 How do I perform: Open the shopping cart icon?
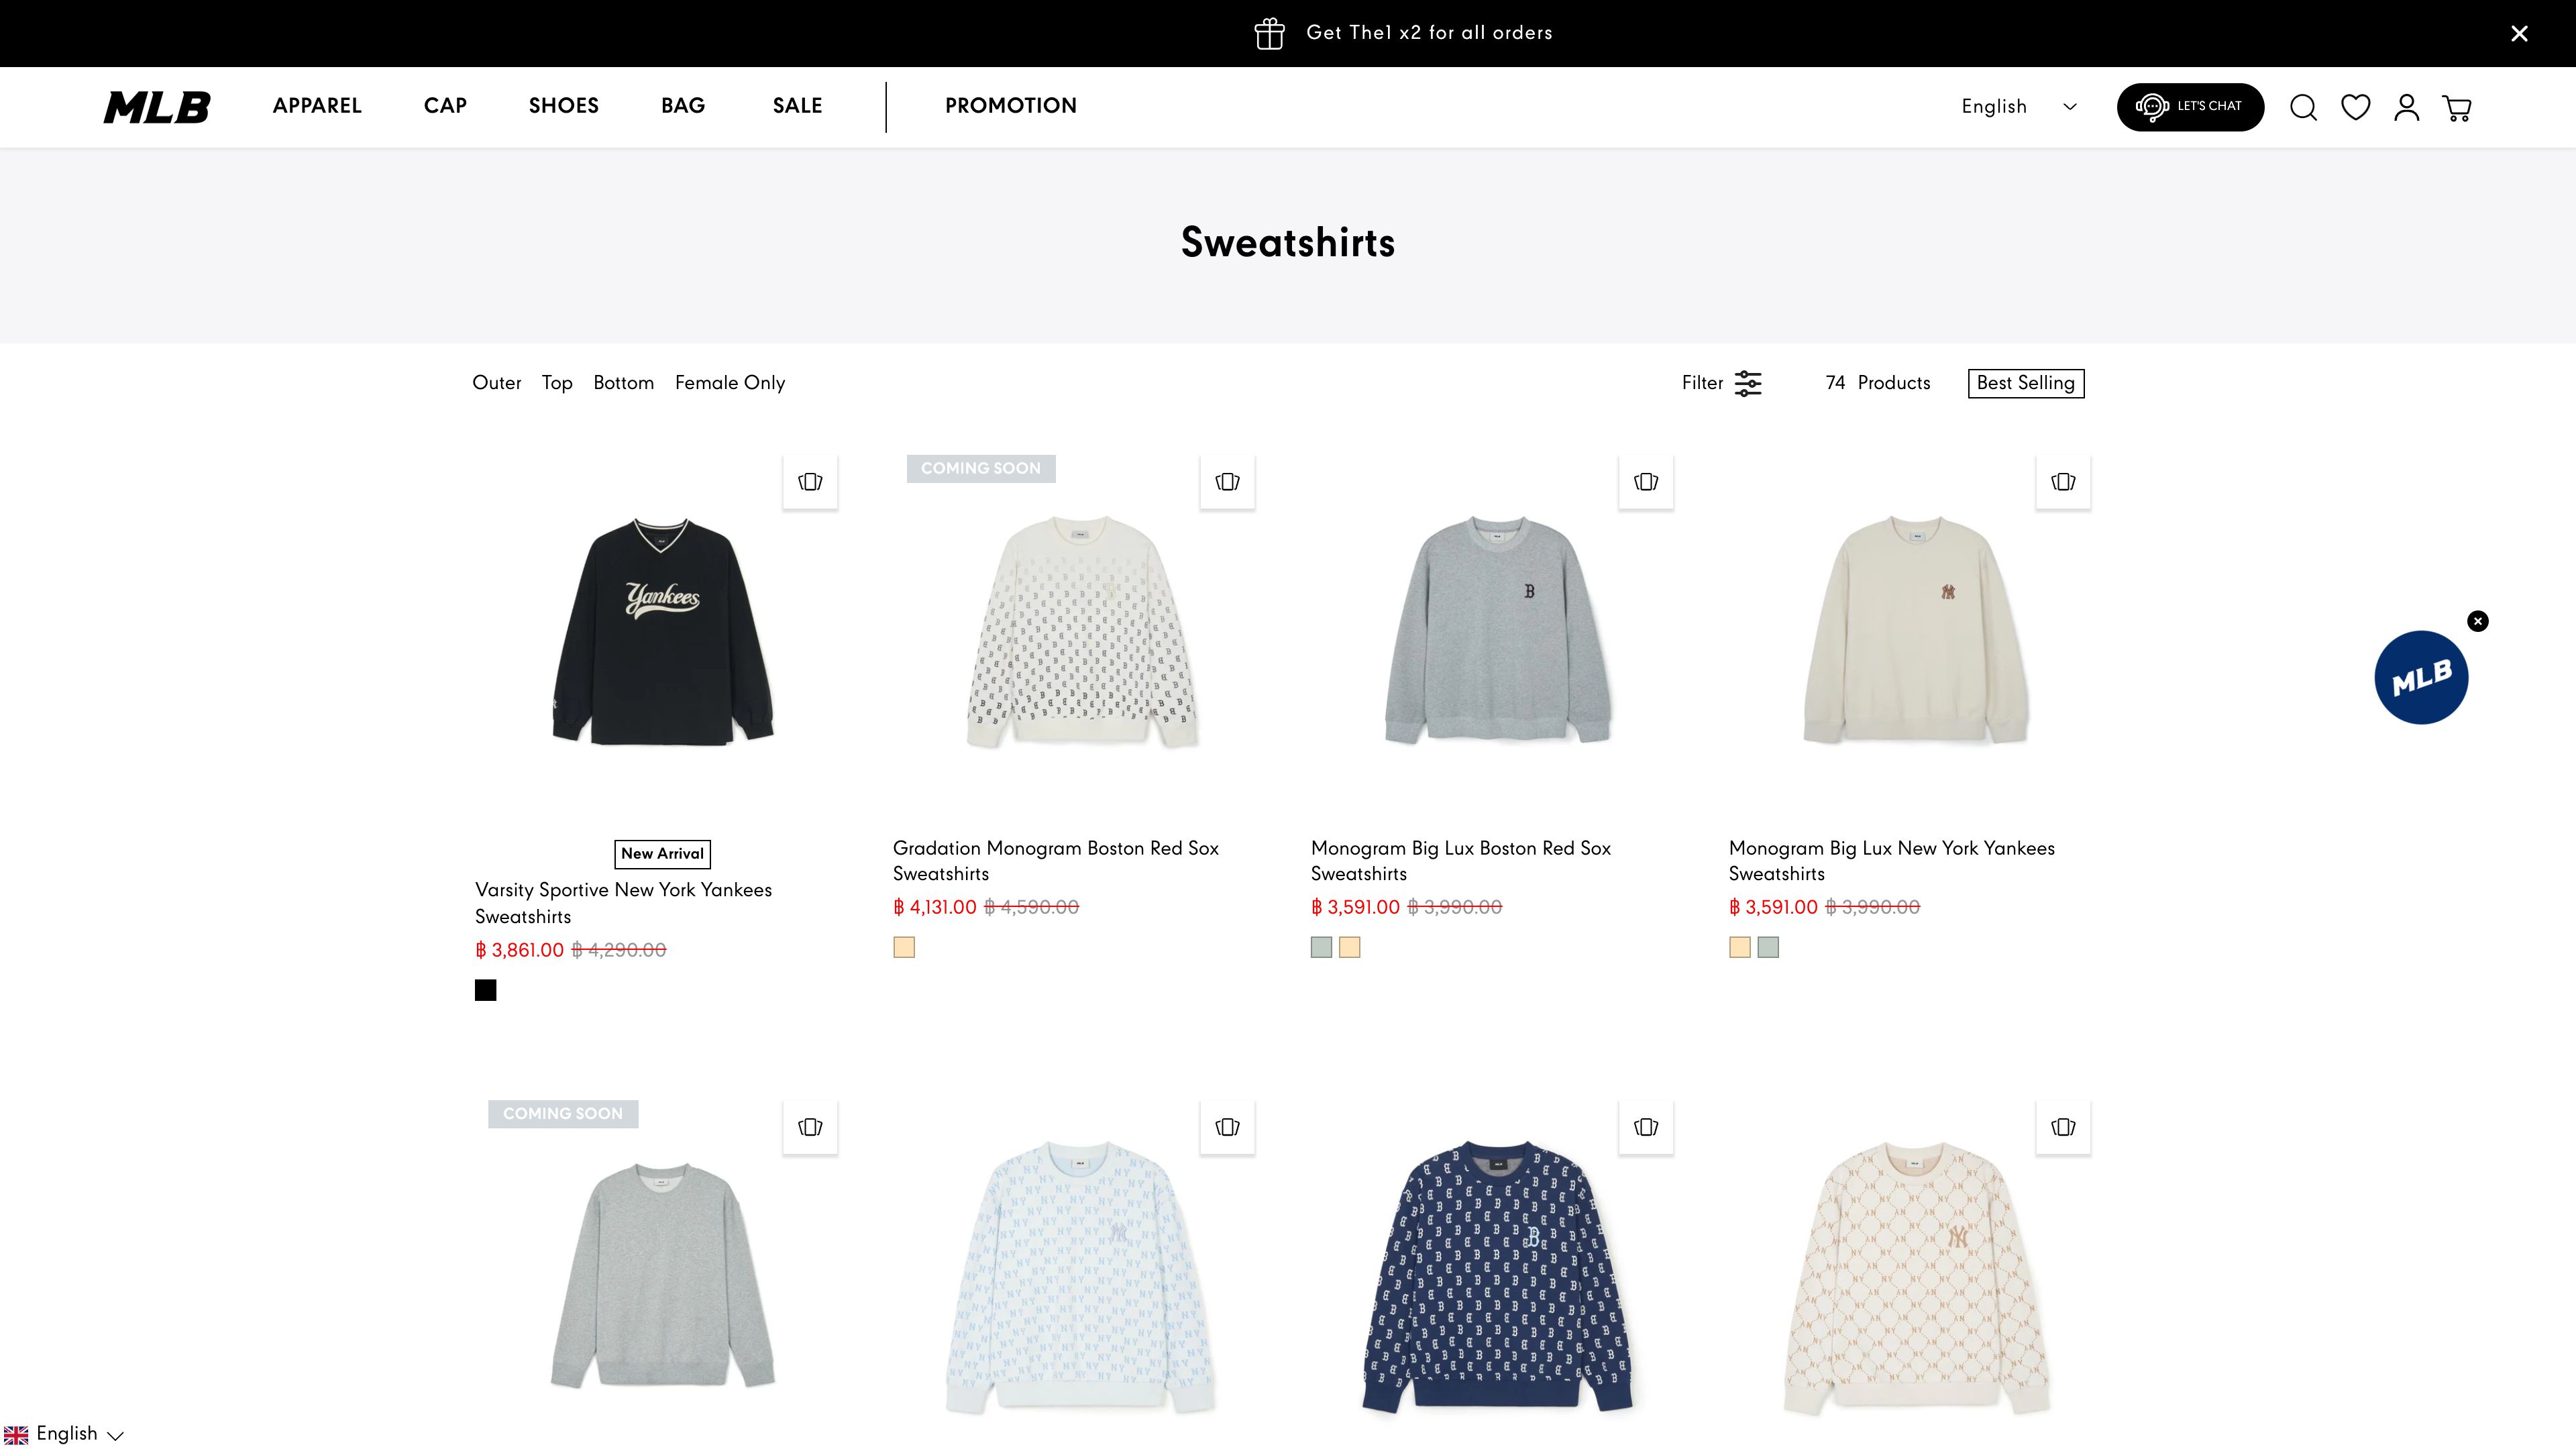[x=2457, y=108]
